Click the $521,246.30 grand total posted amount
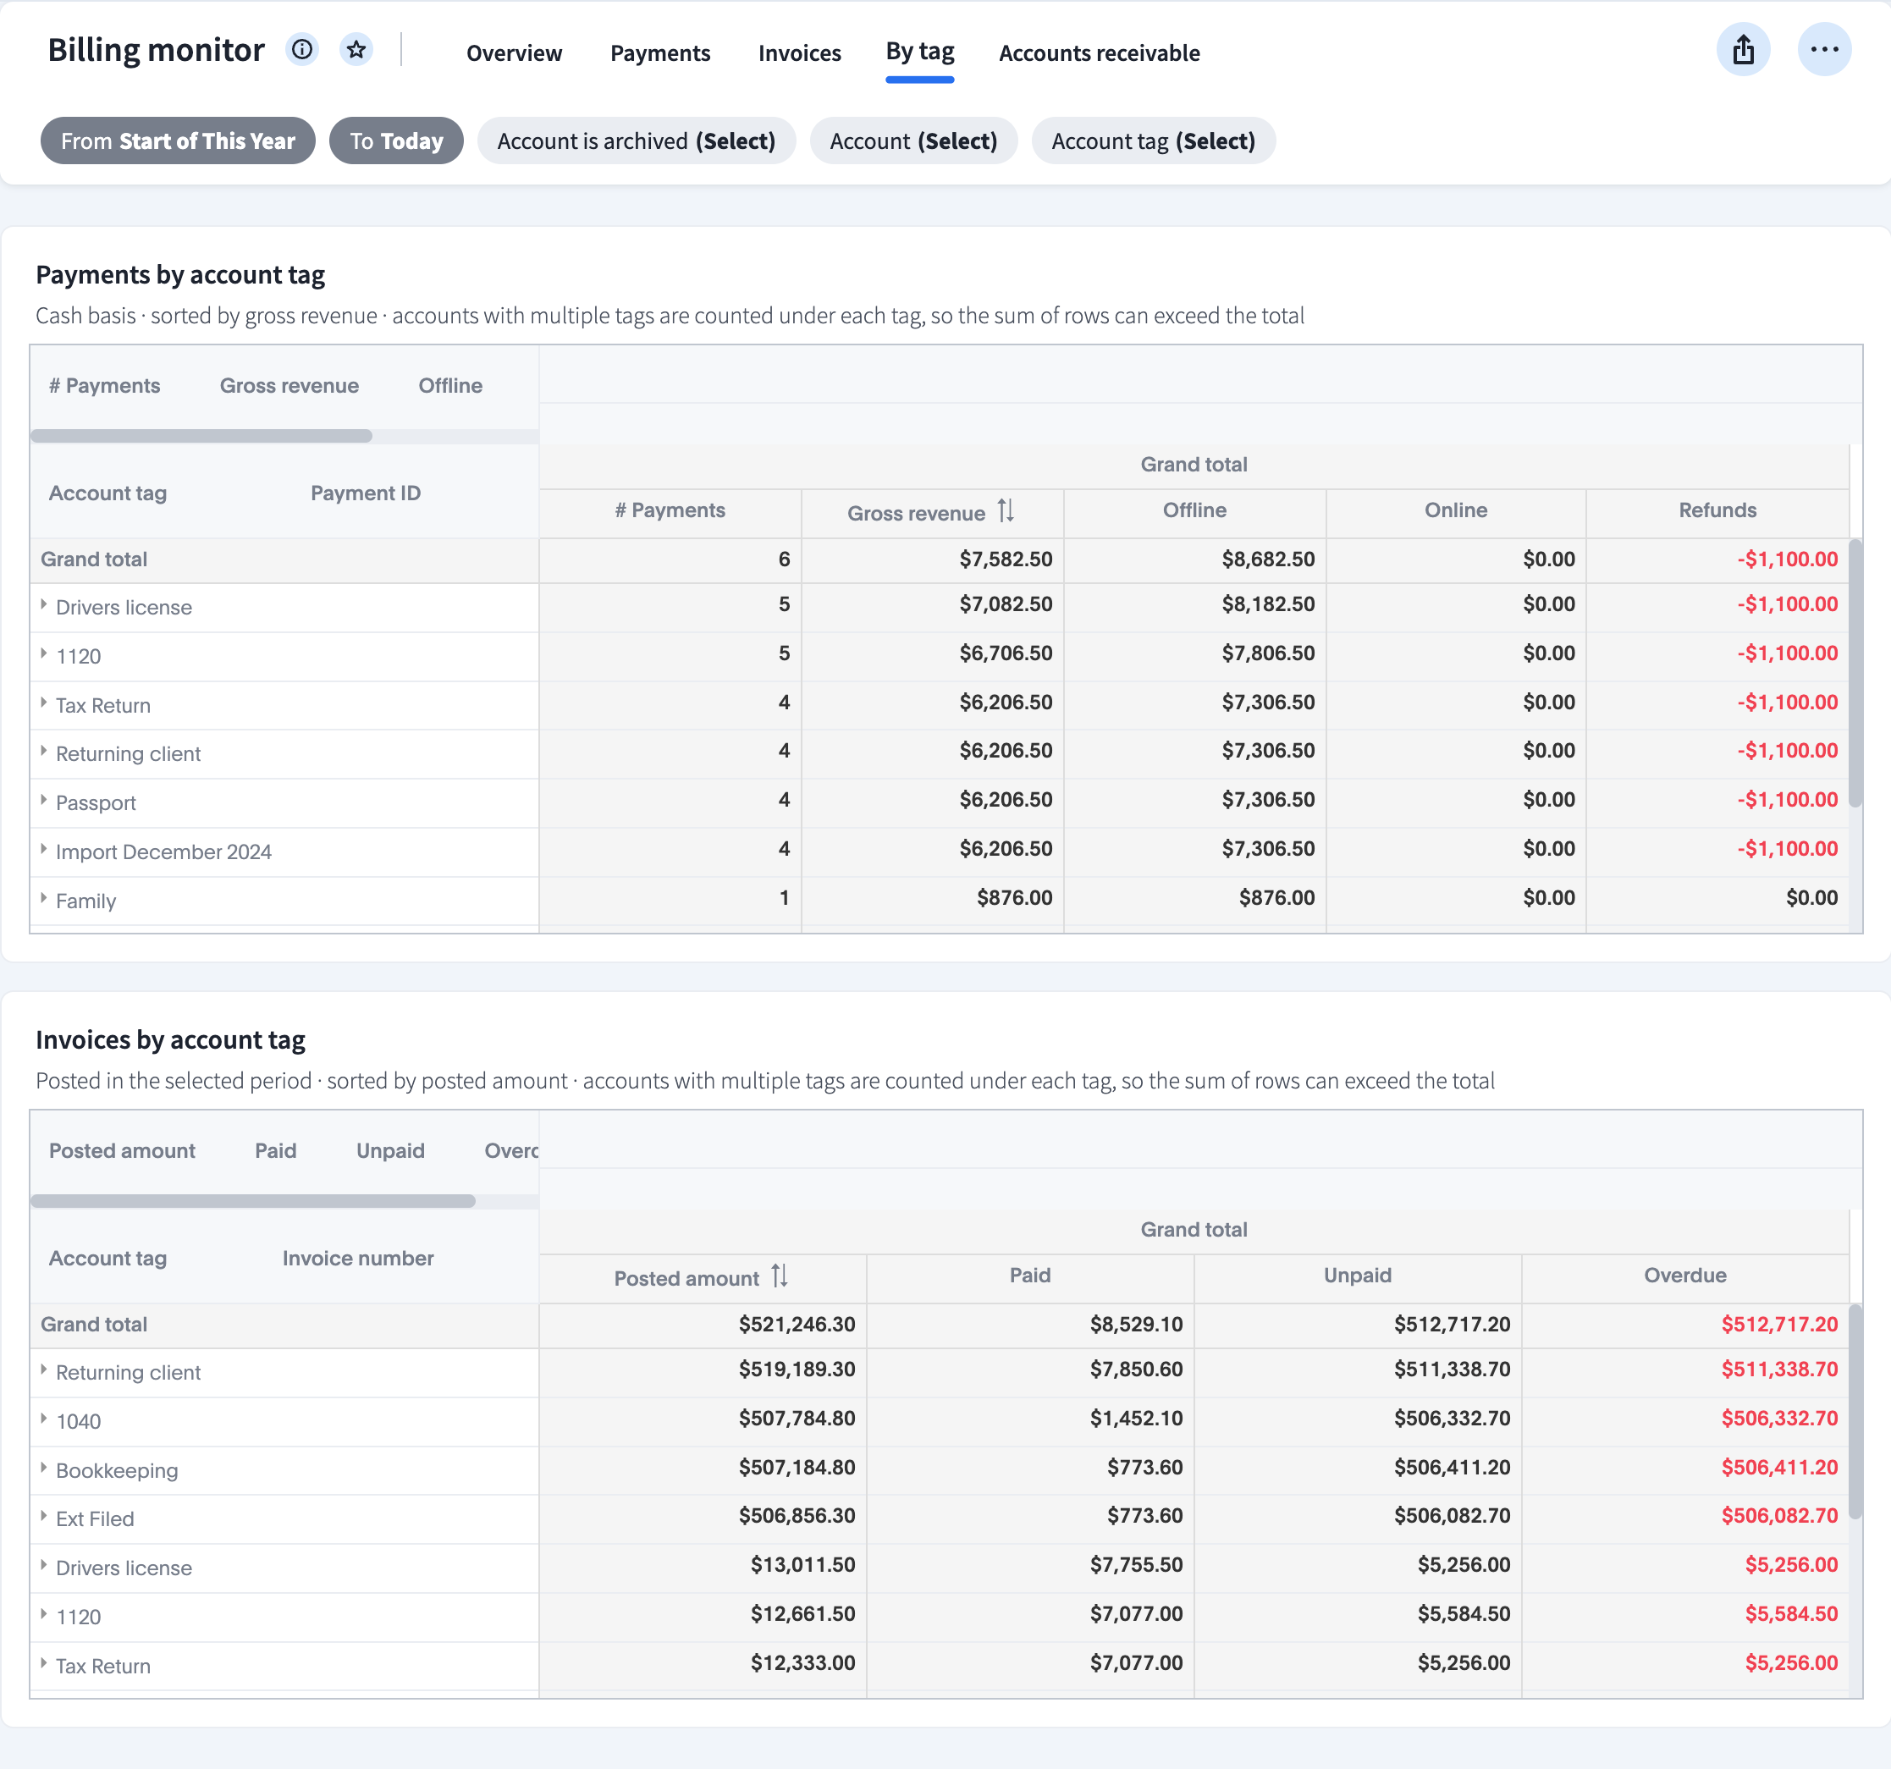This screenshot has height=1769, width=1891. point(797,1324)
